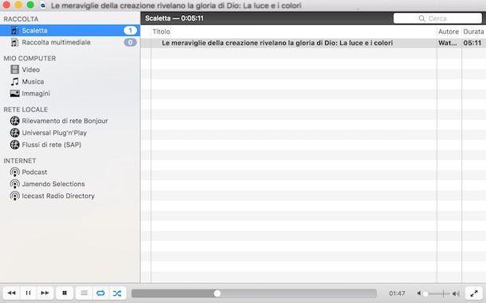
Task: Click the Scaletta music note icon
Action: tap(14, 30)
